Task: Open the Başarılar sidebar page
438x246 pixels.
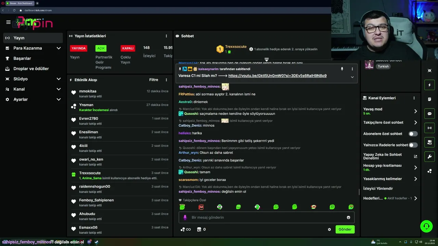Action: [33, 58]
